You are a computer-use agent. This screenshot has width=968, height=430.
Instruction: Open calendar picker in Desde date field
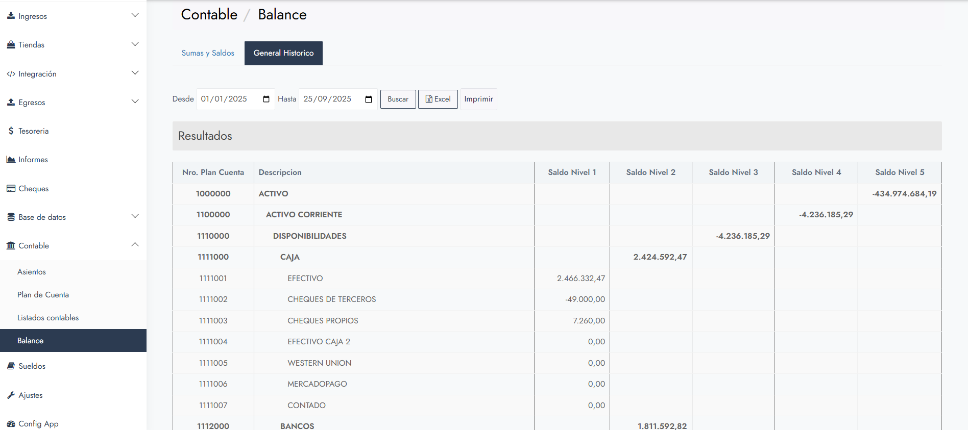[266, 99]
